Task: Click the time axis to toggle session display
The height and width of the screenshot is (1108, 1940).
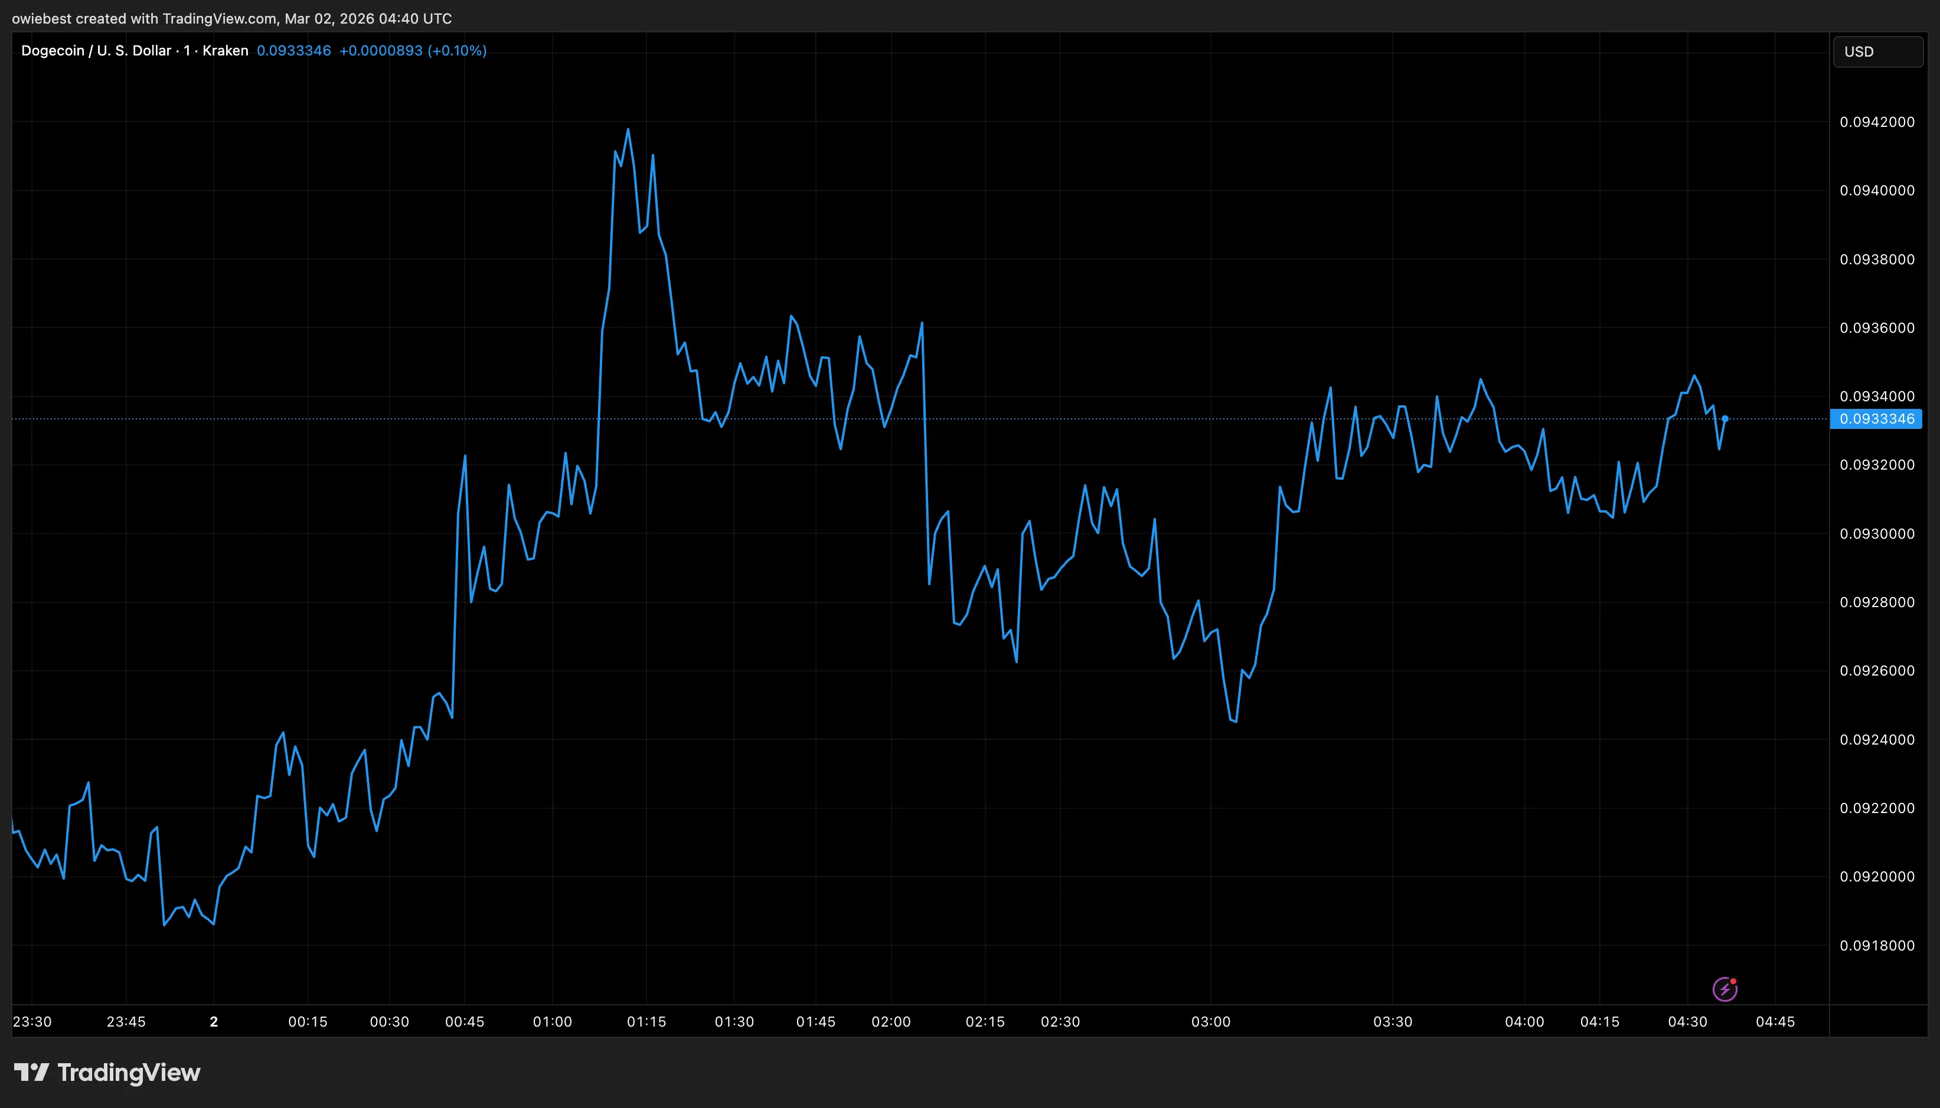Action: coord(914,1022)
